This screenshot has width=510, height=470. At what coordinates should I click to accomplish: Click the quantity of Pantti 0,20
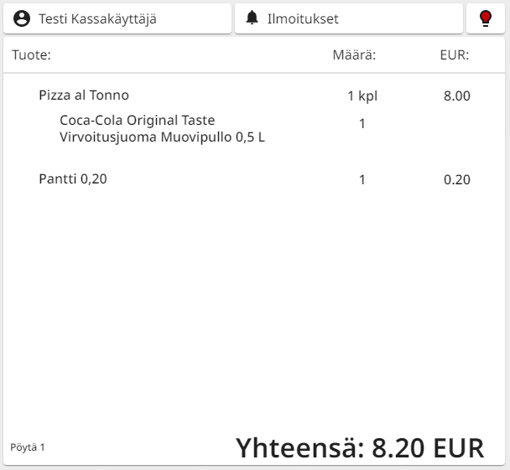tap(362, 179)
